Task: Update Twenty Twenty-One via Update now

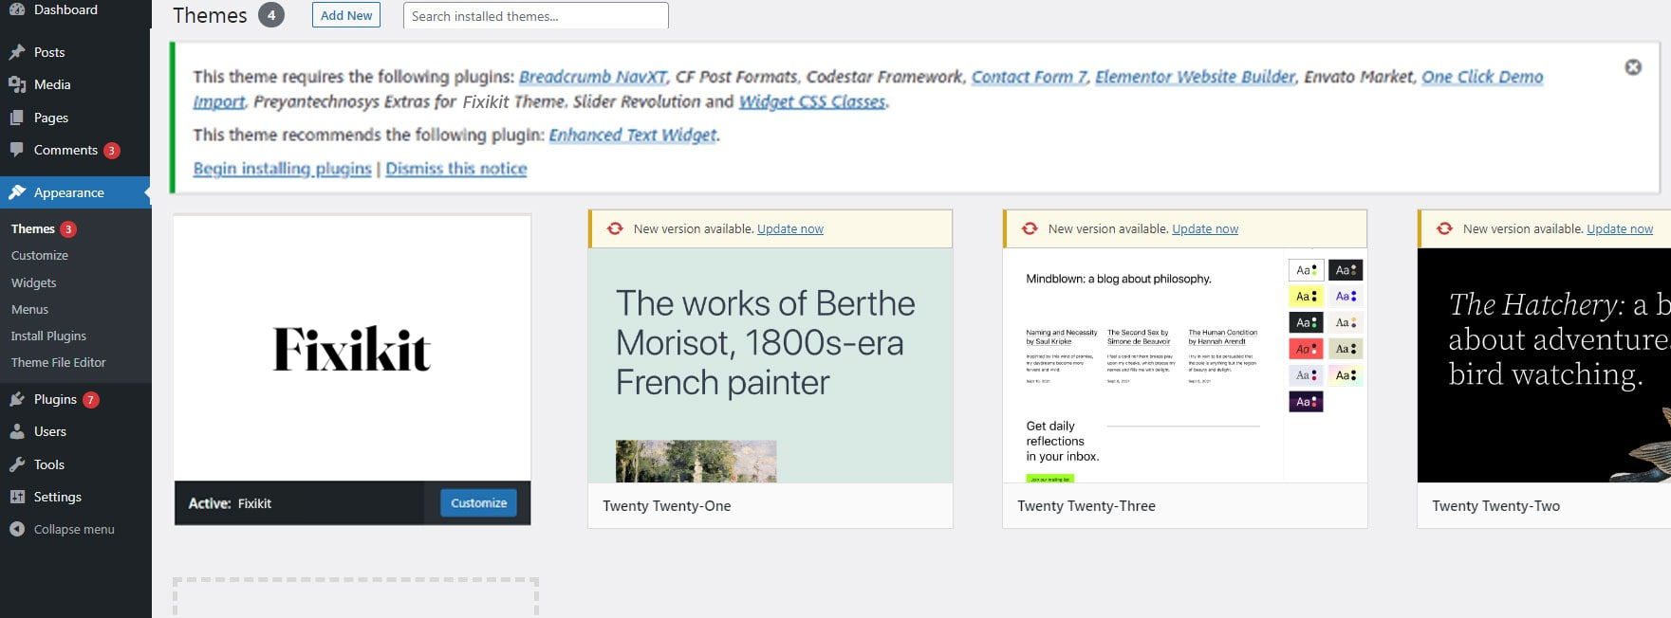Action: [790, 228]
